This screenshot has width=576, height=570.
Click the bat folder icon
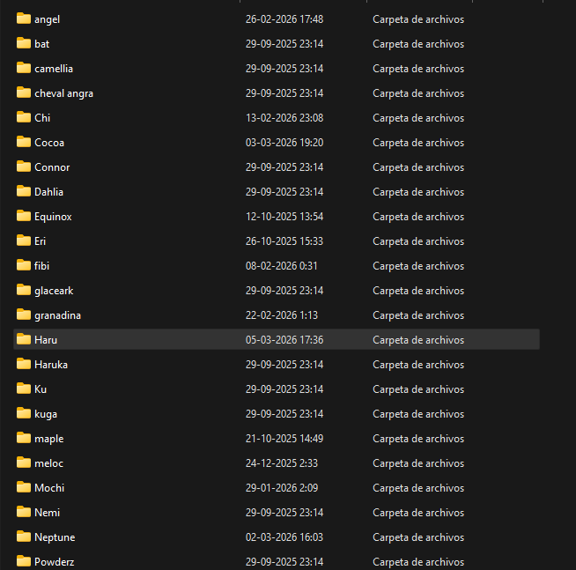click(x=24, y=43)
